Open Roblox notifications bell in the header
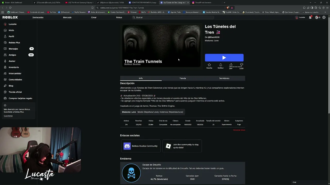 click(310, 17)
